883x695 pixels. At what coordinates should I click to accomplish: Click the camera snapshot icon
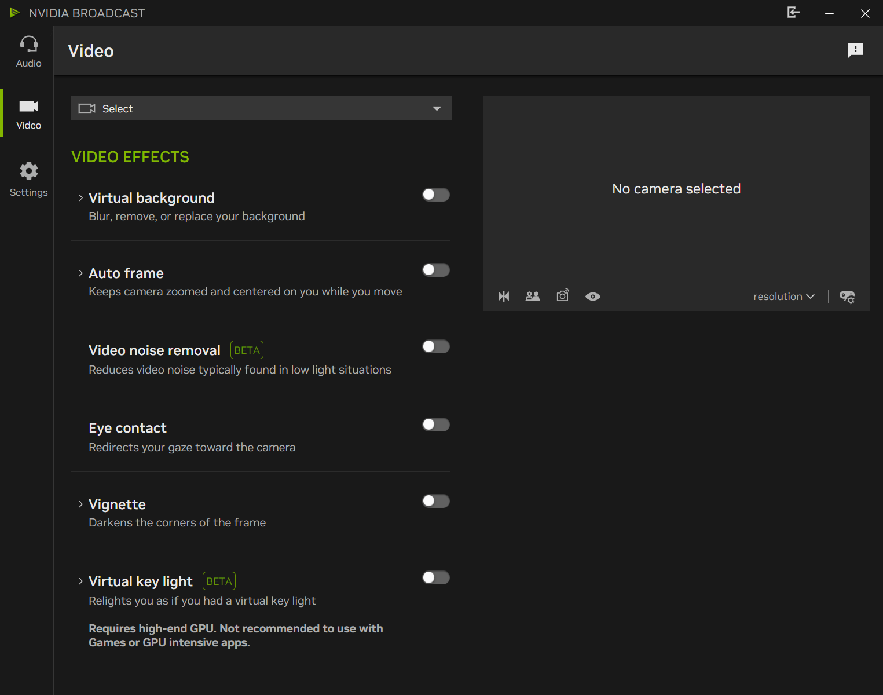point(562,296)
